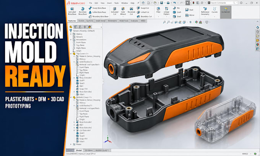Select the Mirror tool

(190, 15)
